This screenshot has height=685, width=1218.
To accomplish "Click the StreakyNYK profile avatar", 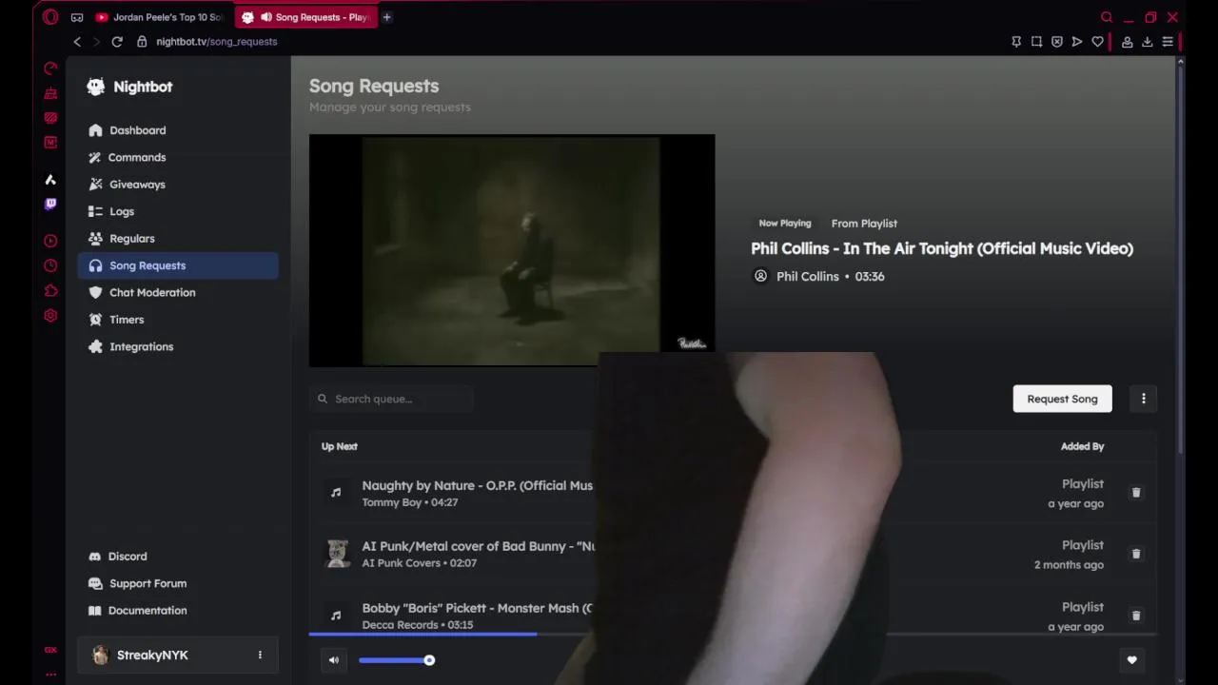I will 100,655.
